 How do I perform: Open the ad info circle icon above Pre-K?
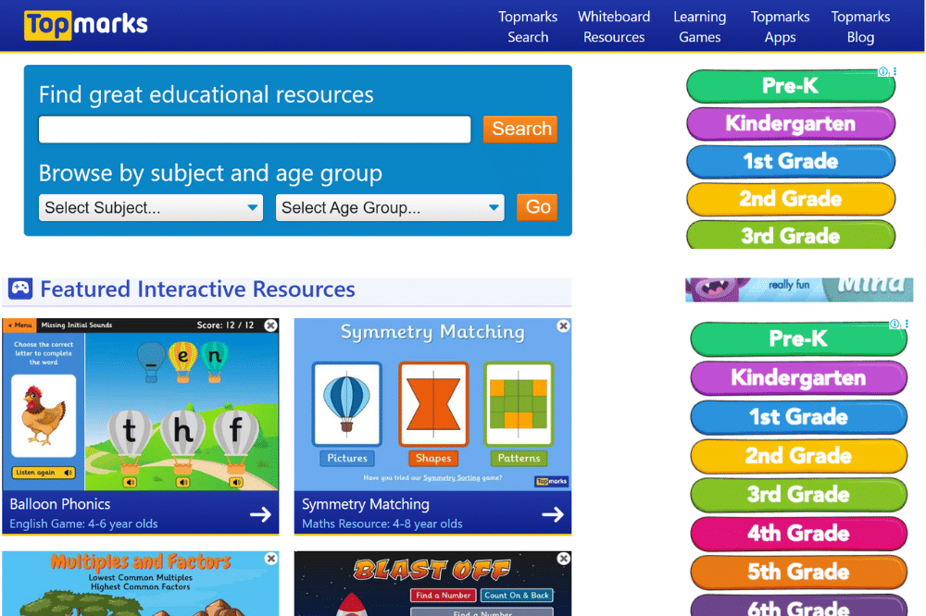(x=883, y=71)
